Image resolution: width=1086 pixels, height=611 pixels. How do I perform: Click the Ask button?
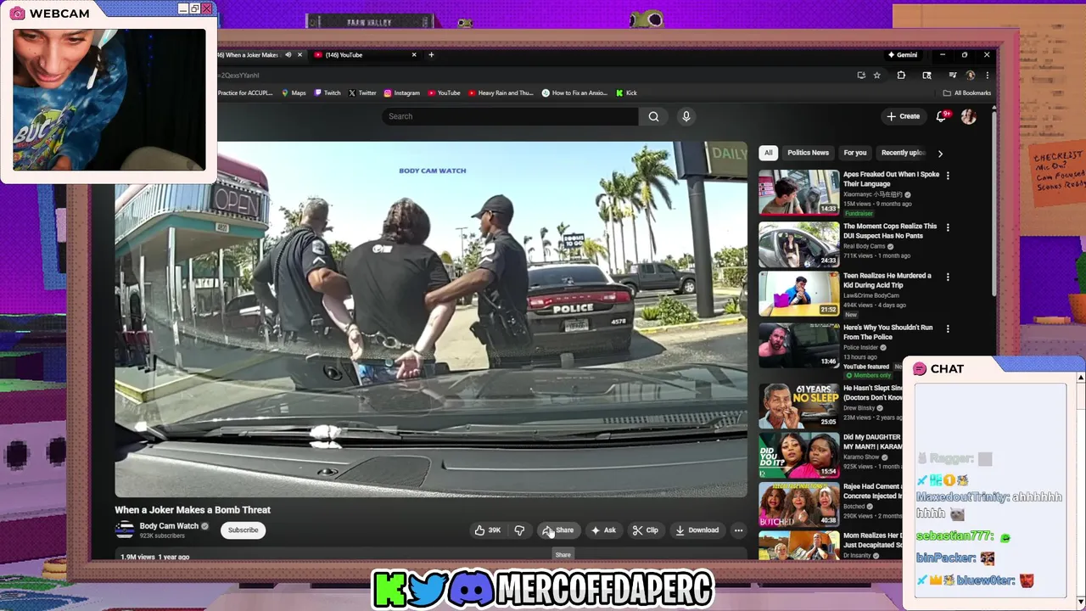(x=603, y=530)
